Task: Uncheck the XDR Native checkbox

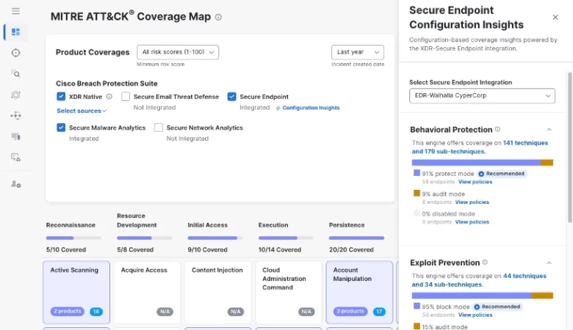Action: click(61, 96)
